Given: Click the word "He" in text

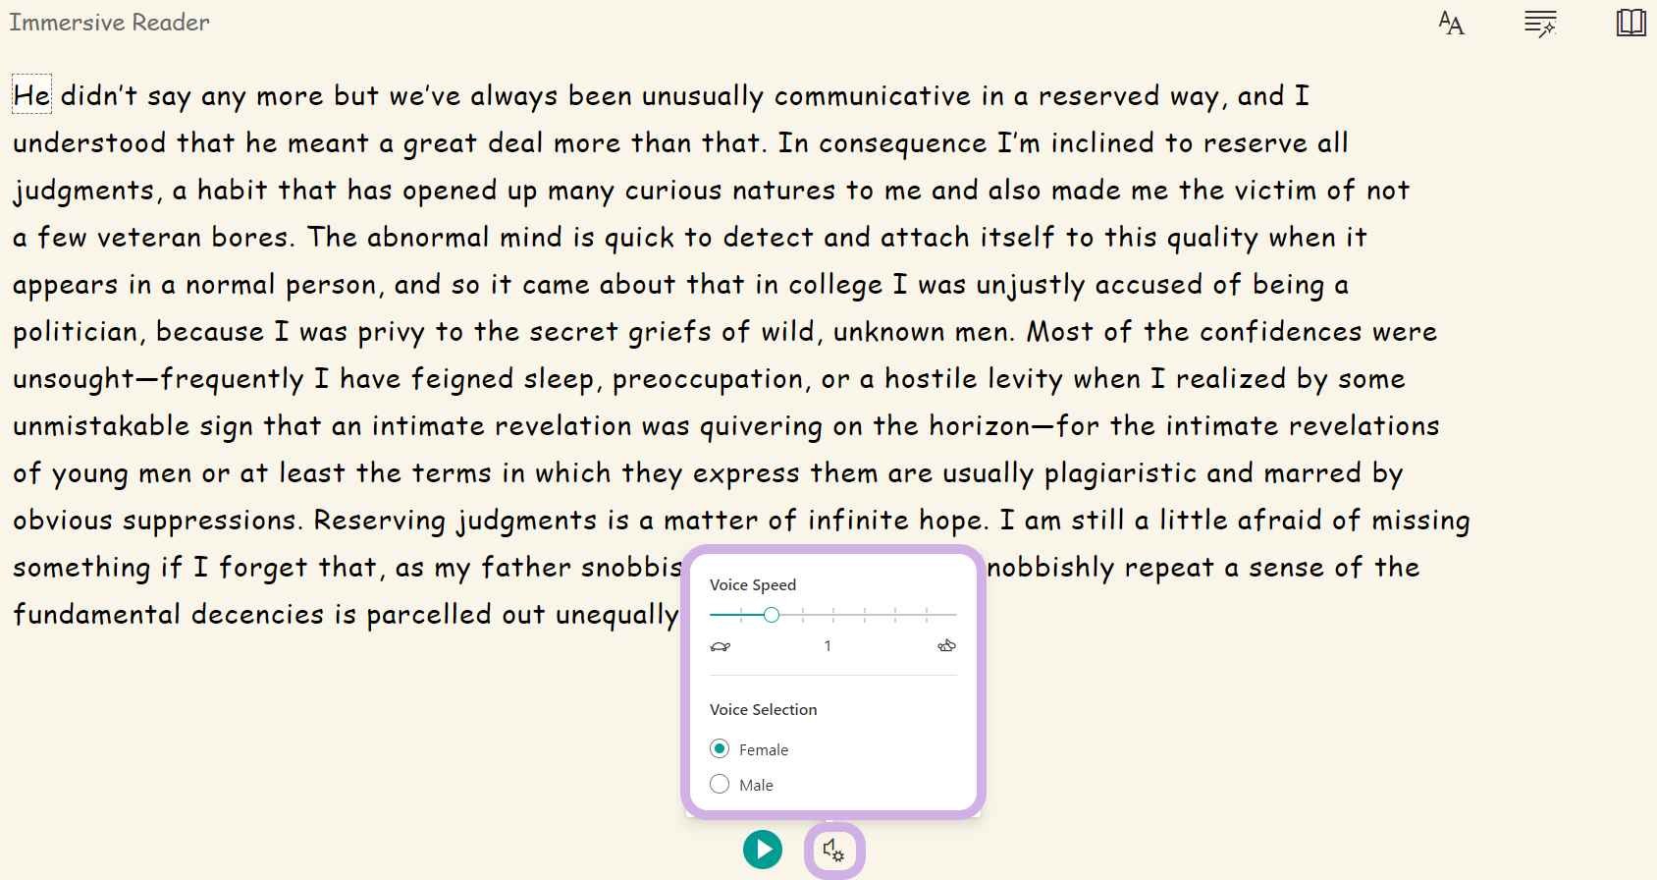Looking at the screenshot, I should (x=31, y=95).
